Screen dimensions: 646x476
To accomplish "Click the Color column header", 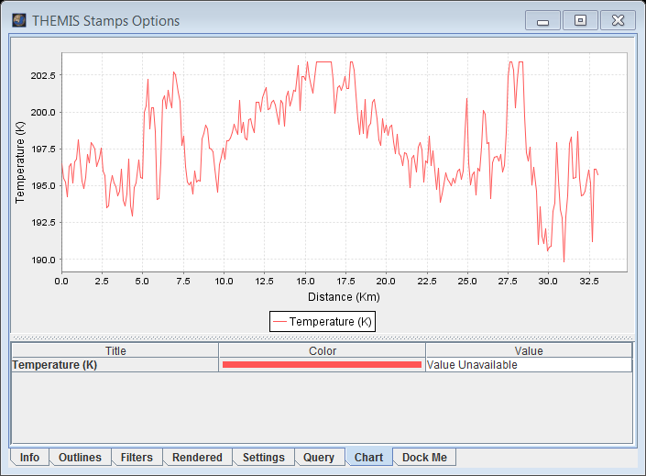I will (322, 350).
